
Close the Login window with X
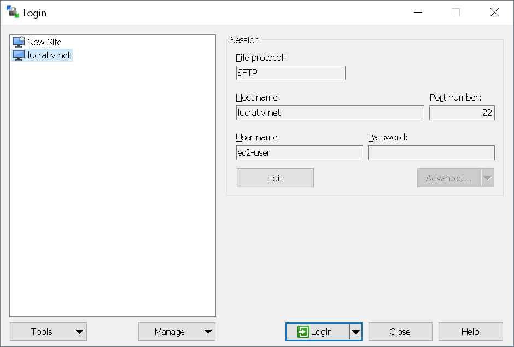tap(494, 13)
